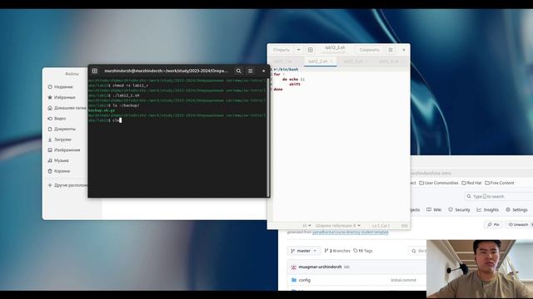This screenshot has width=533, height=299.
Task: Open the sh language dropdown in editor status bar
Action: (x=306, y=225)
